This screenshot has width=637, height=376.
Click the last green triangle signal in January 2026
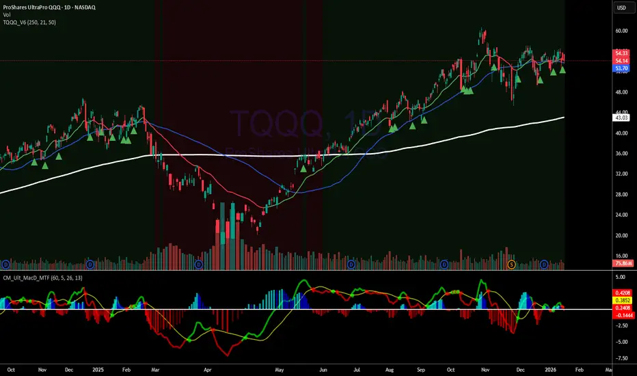(x=563, y=70)
